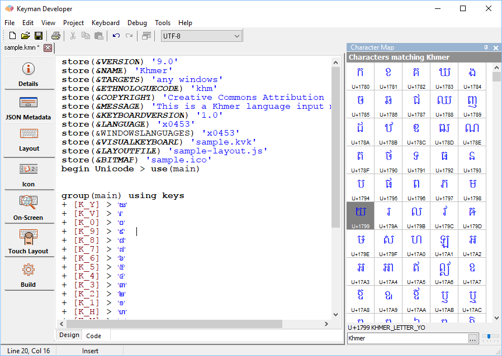Select highlighted character U+1799

click(360, 216)
